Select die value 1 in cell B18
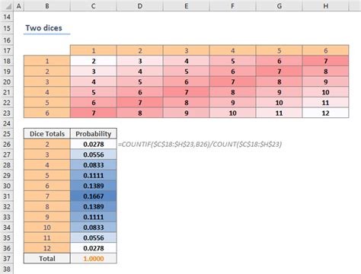This screenshot has height=274, width=361. (x=47, y=61)
